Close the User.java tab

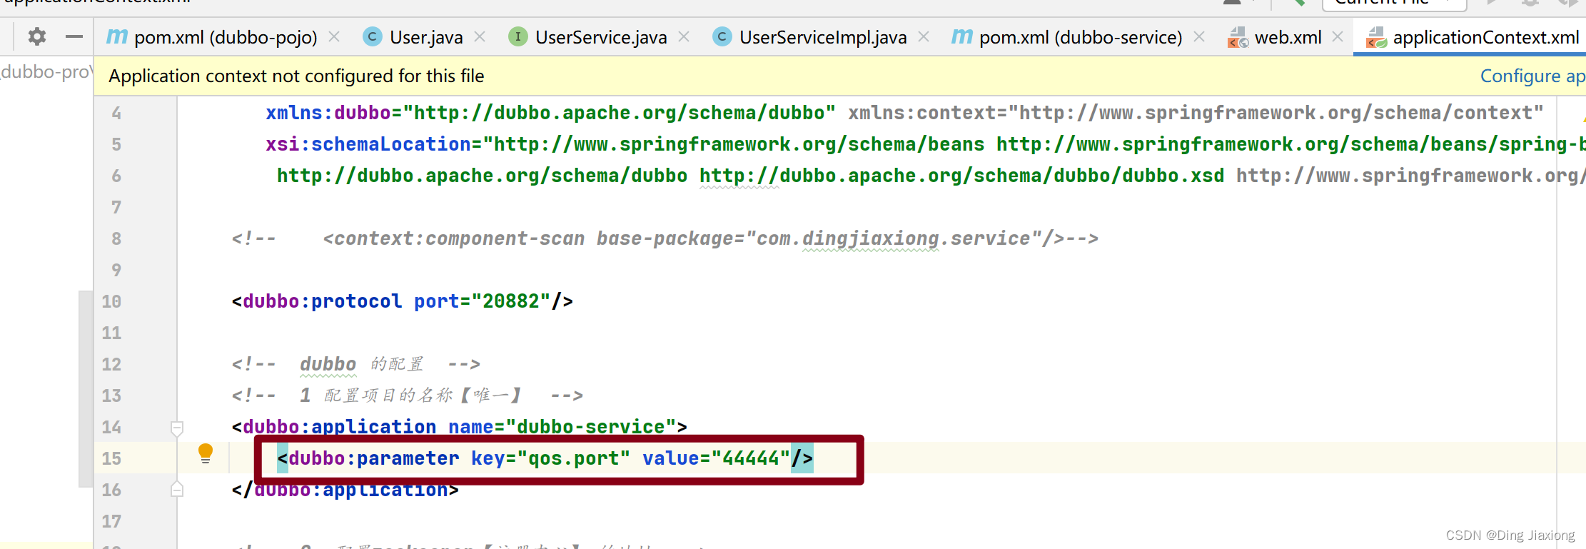coord(480,36)
